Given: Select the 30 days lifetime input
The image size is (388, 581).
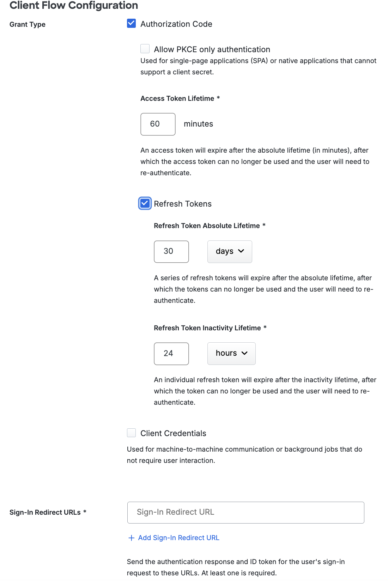Looking at the screenshot, I should point(171,251).
